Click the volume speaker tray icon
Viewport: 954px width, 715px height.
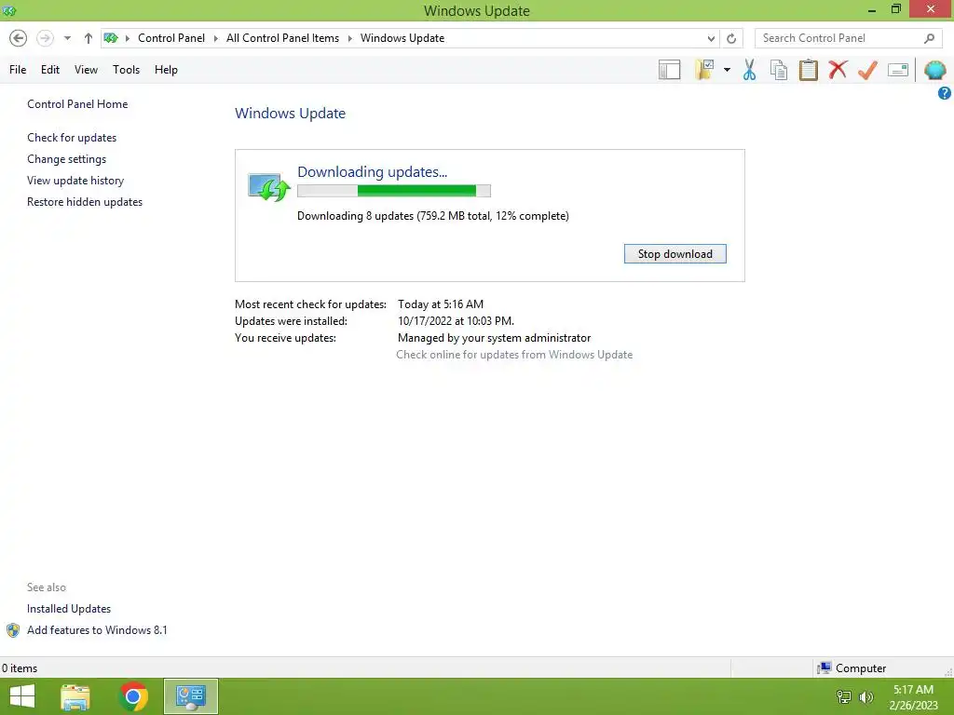pyautogui.click(x=865, y=697)
